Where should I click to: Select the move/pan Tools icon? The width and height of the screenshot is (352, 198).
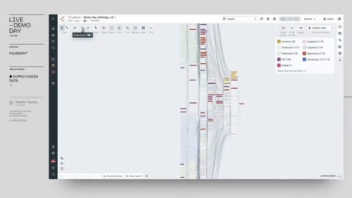coord(62,28)
